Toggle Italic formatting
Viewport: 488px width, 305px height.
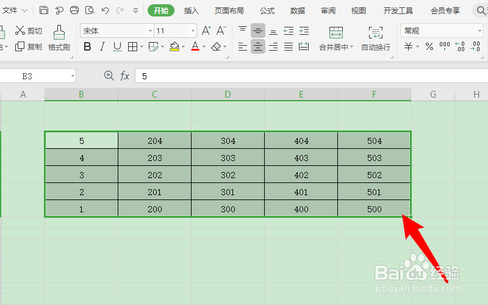102,47
